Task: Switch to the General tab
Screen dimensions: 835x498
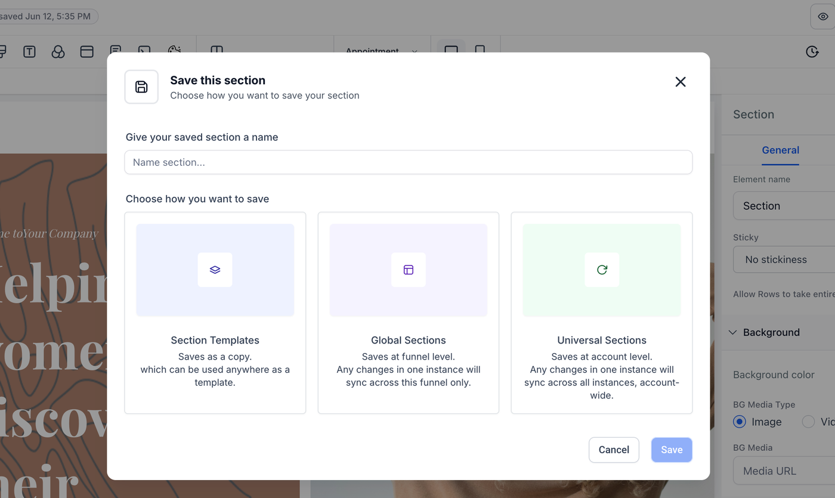Action: [780, 150]
